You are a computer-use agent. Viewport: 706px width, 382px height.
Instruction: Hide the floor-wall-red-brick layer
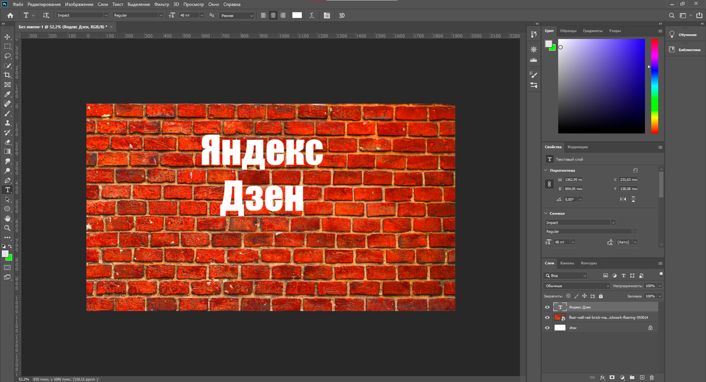(x=547, y=317)
